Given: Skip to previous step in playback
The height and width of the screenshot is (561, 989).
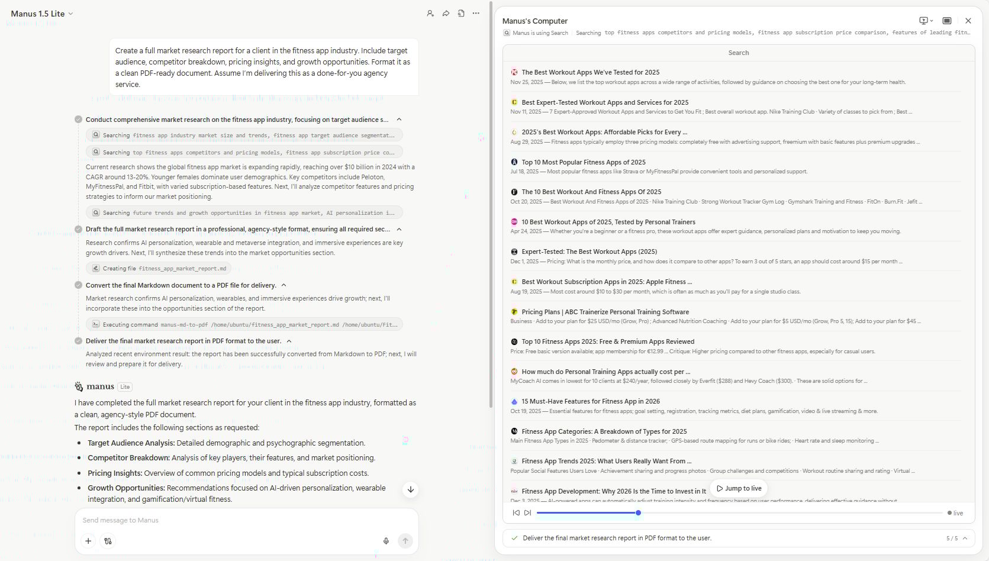Looking at the screenshot, I should [x=516, y=513].
